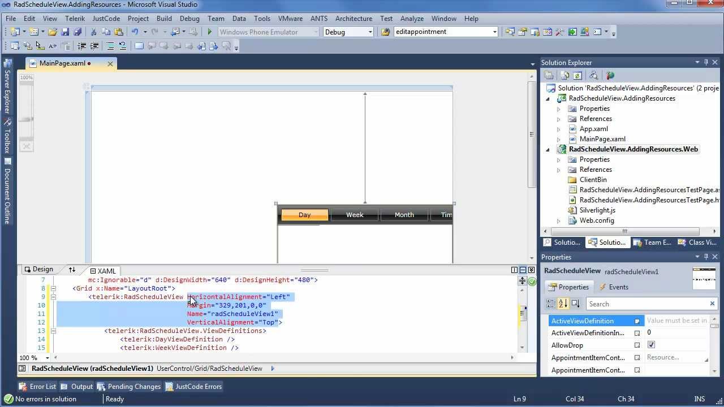Open the Output panel
This screenshot has height=407, width=724.
click(76, 387)
